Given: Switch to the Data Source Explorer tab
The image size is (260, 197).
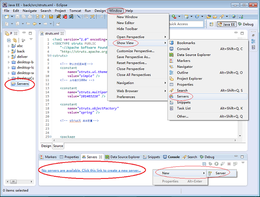Looking at the screenshot, I should click(x=122, y=157).
